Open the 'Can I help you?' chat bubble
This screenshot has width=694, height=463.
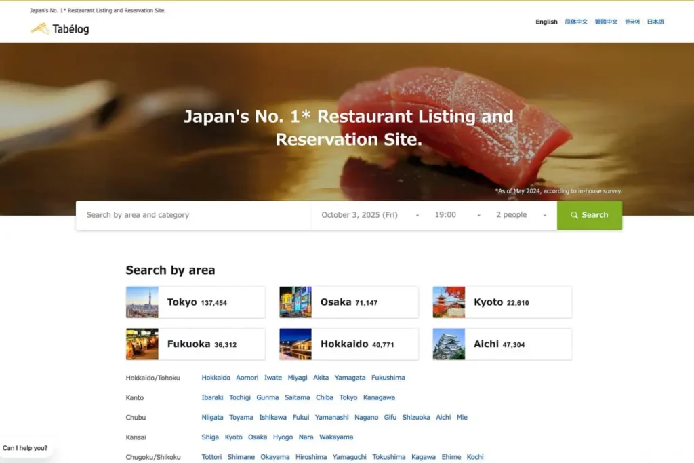[x=26, y=448]
